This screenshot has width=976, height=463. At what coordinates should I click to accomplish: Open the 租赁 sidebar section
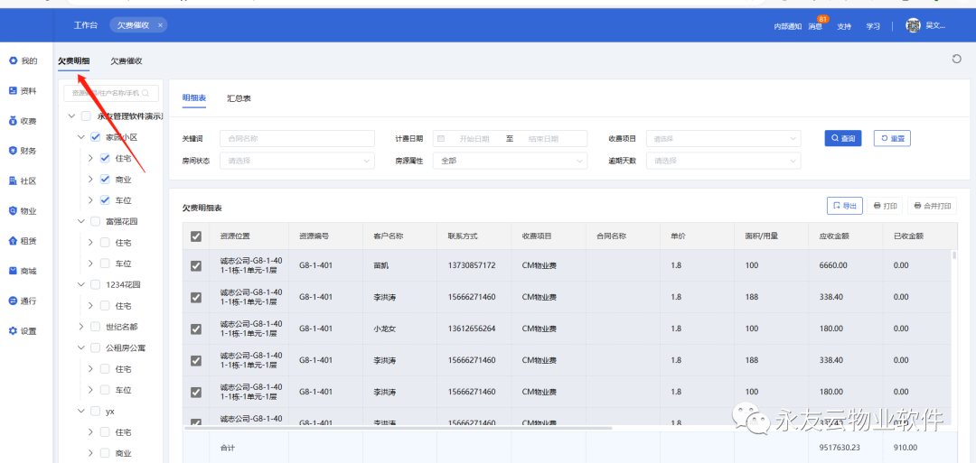[x=23, y=241]
